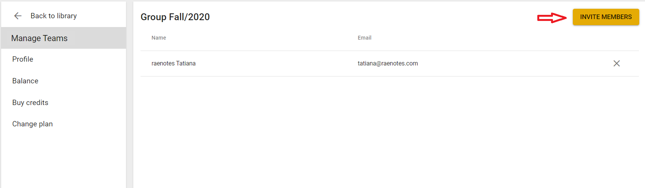645x188 pixels.
Task: Go to Buy credits
Action: (30, 103)
